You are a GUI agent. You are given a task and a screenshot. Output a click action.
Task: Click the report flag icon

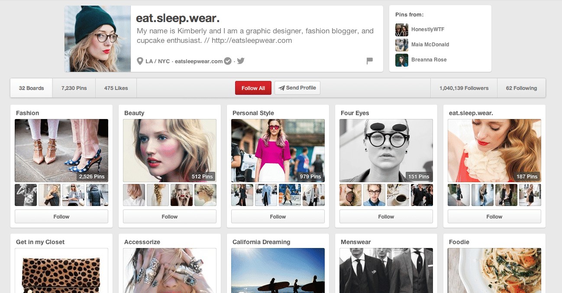[x=370, y=61]
